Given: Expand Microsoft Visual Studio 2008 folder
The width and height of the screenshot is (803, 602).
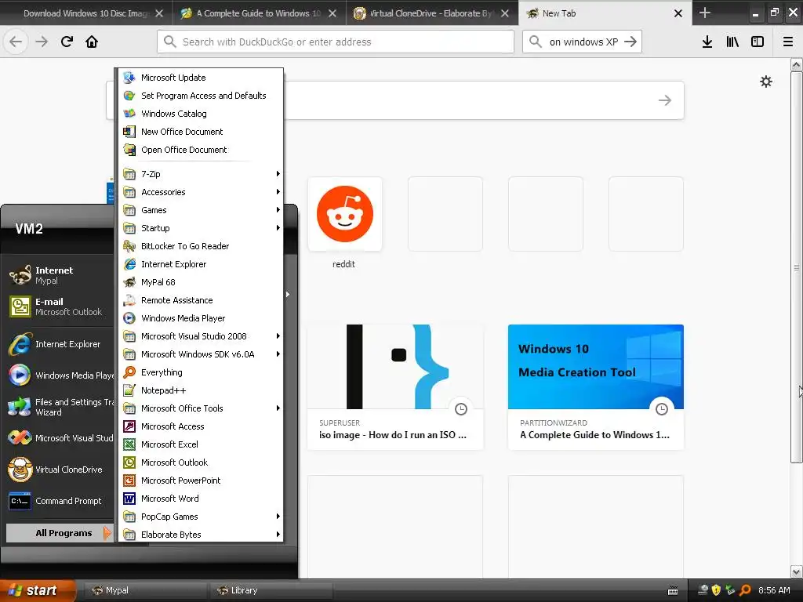Looking at the screenshot, I should pyautogui.click(x=201, y=335).
